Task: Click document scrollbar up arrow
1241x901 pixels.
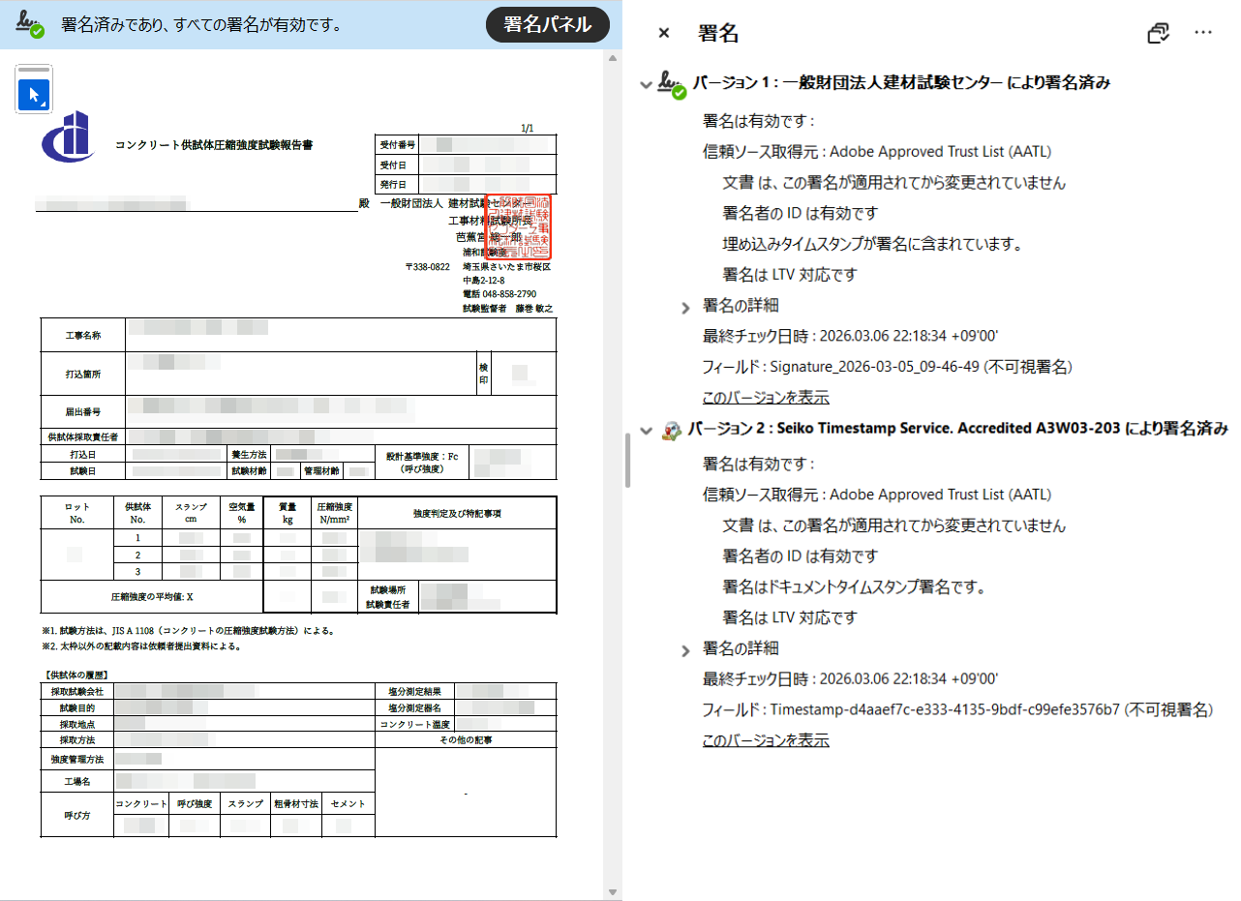Action: [611, 58]
